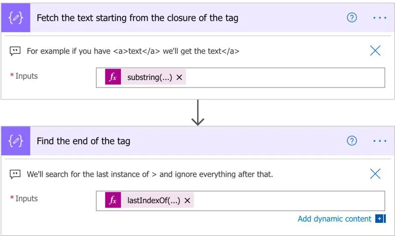
Task: Click the arrow connector to insert a step
Action: [198, 113]
